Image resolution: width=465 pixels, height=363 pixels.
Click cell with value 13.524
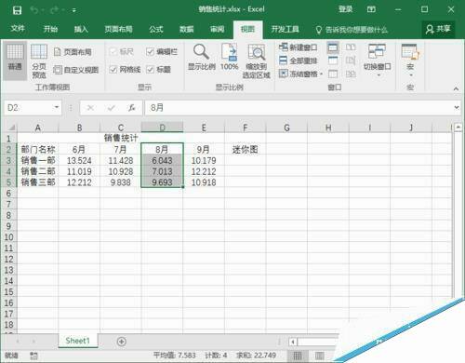pos(79,161)
